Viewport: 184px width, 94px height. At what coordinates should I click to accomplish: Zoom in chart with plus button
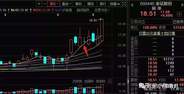pyautogui.click(x=39, y=4)
